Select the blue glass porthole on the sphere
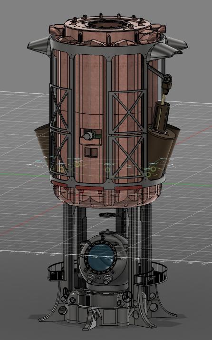 pyautogui.click(x=101, y=258)
